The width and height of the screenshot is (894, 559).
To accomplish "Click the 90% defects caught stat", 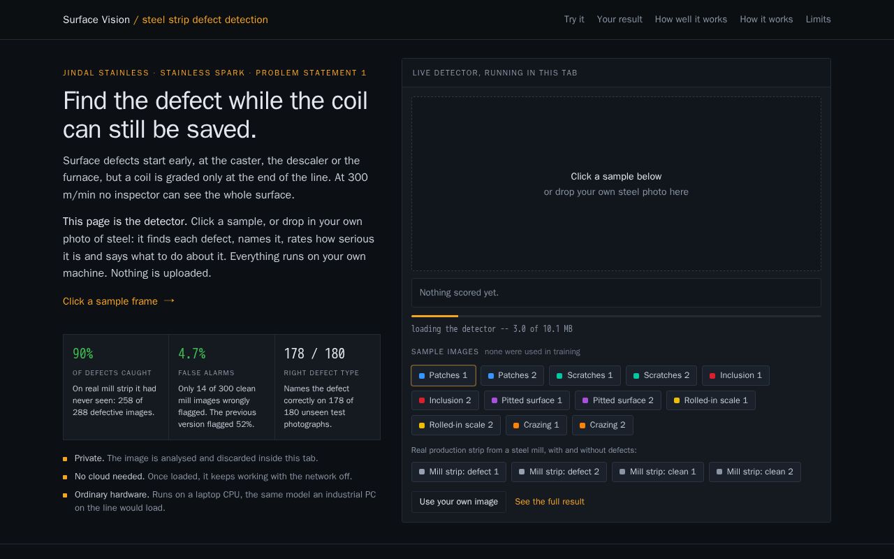I will point(116,387).
